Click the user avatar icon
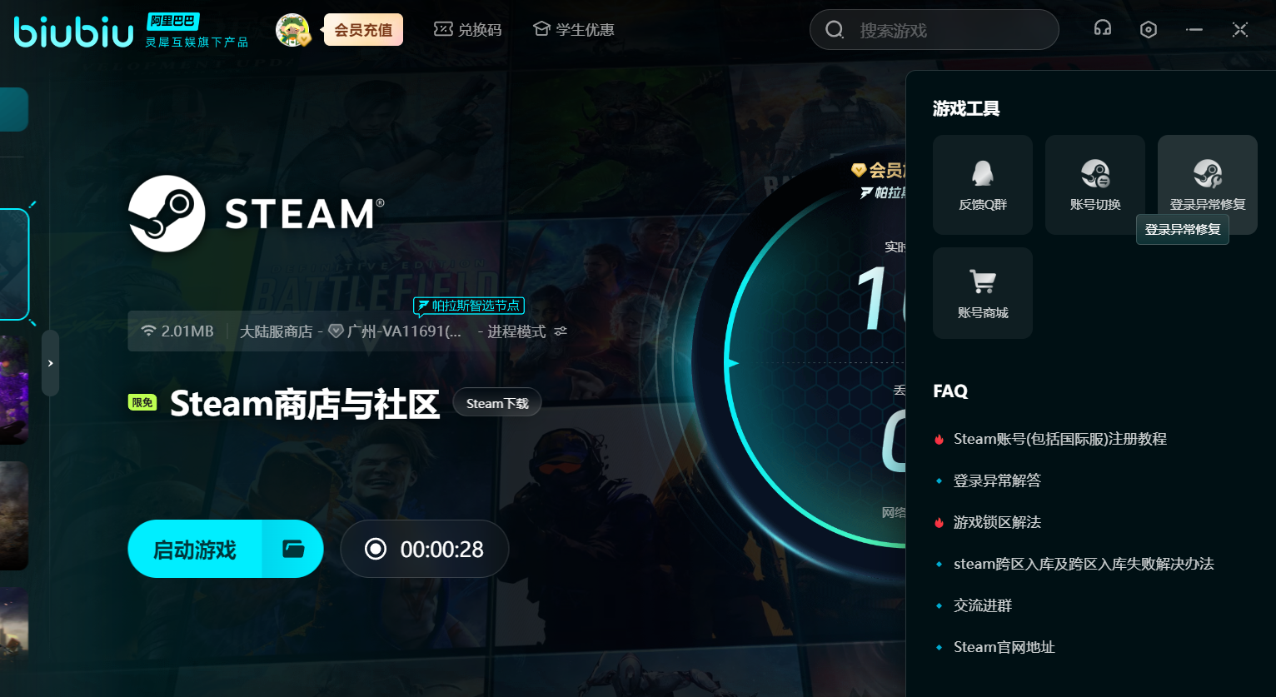Screen dimensions: 1276x697 coord(292,30)
